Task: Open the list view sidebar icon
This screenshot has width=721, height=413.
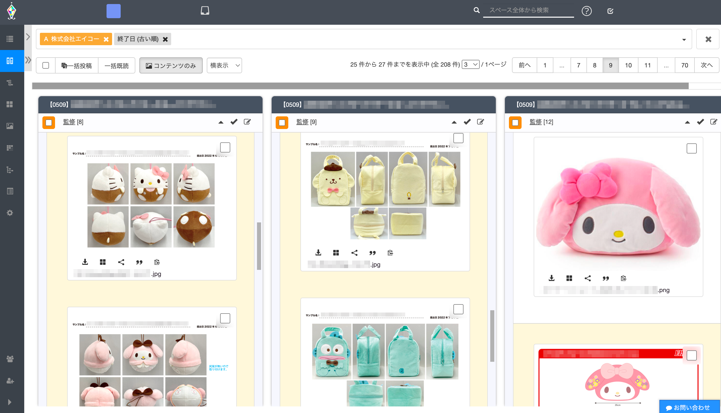Action: click(10, 39)
